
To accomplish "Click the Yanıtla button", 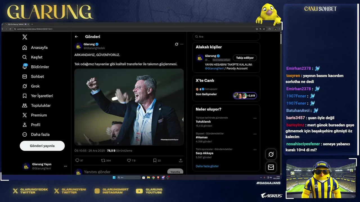I will pos(175,172).
